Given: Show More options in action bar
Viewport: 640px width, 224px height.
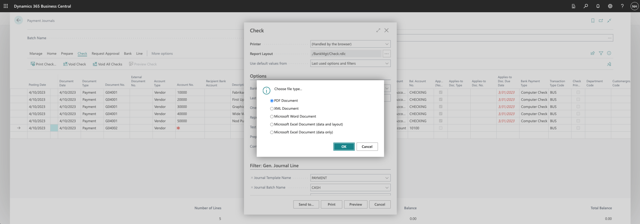Looking at the screenshot, I should coord(162,54).
